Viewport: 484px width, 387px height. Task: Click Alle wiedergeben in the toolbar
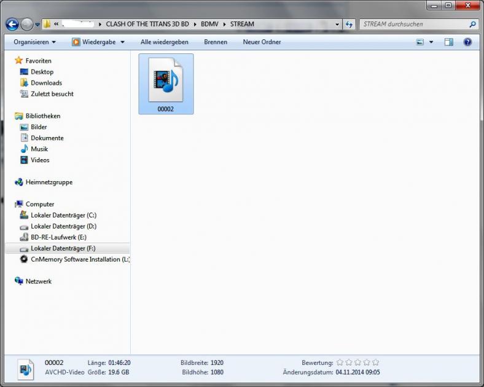coord(165,42)
